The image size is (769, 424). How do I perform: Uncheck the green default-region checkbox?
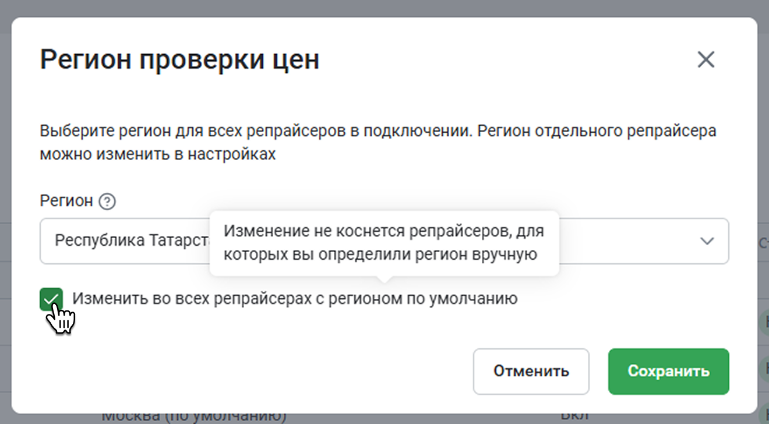point(51,299)
